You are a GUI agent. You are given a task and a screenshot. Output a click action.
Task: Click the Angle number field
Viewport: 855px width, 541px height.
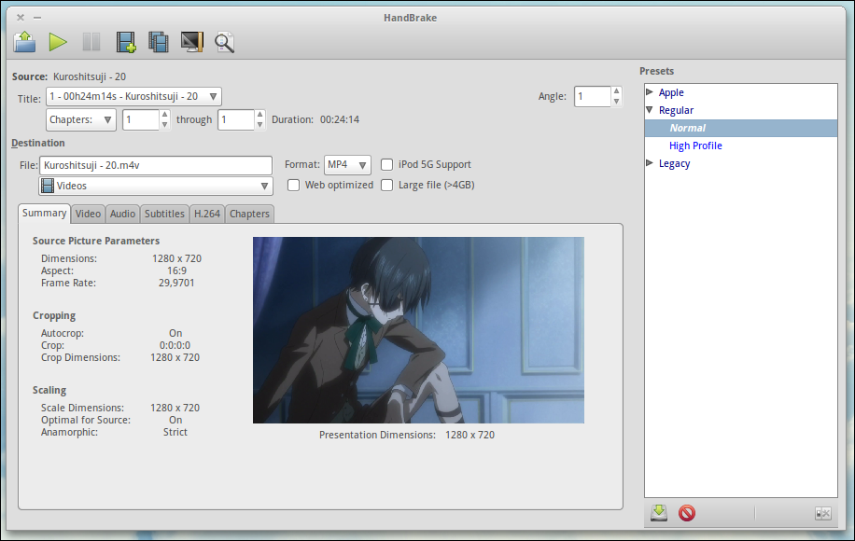point(592,96)
